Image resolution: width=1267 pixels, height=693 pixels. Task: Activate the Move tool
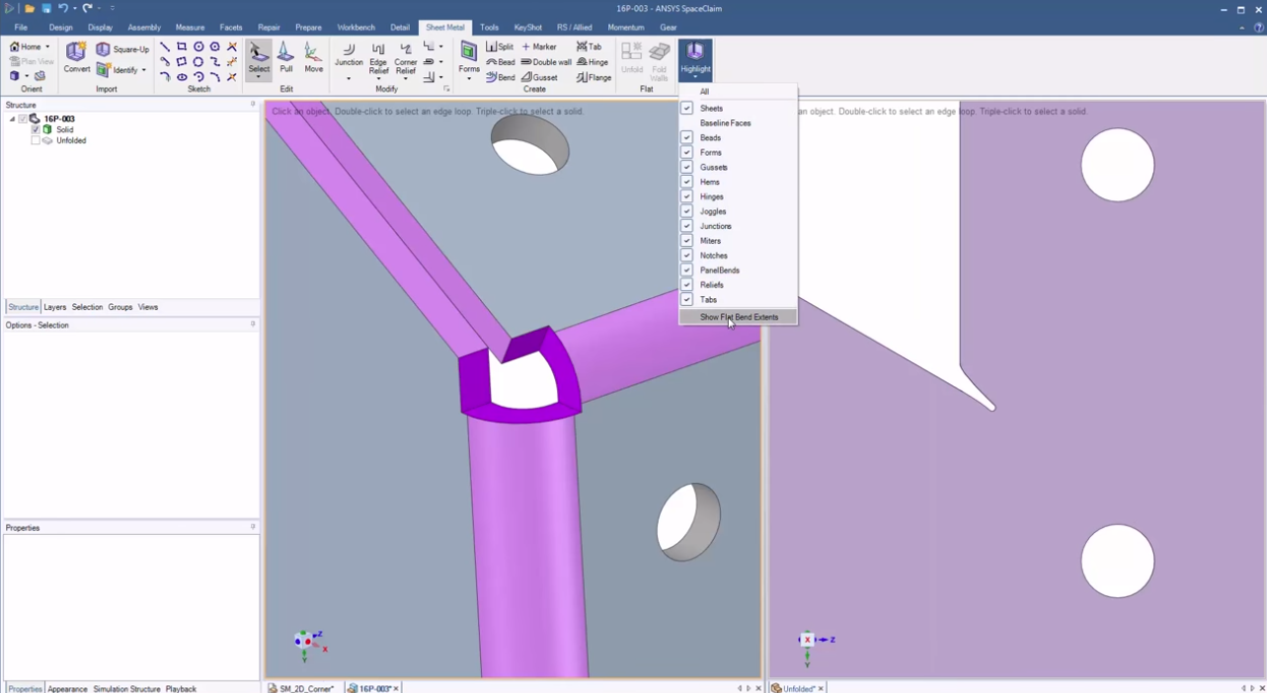tap(314, 57)
